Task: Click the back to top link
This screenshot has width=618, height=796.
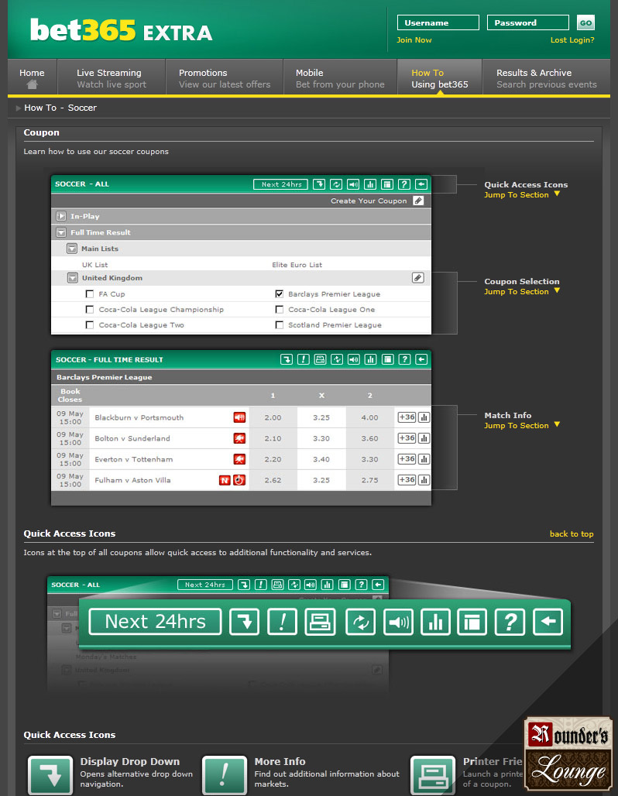Action: pos(572,534)
